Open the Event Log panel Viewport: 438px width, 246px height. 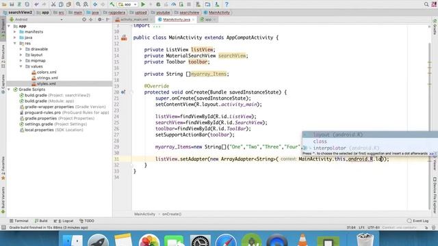click(x=418, y=221)
